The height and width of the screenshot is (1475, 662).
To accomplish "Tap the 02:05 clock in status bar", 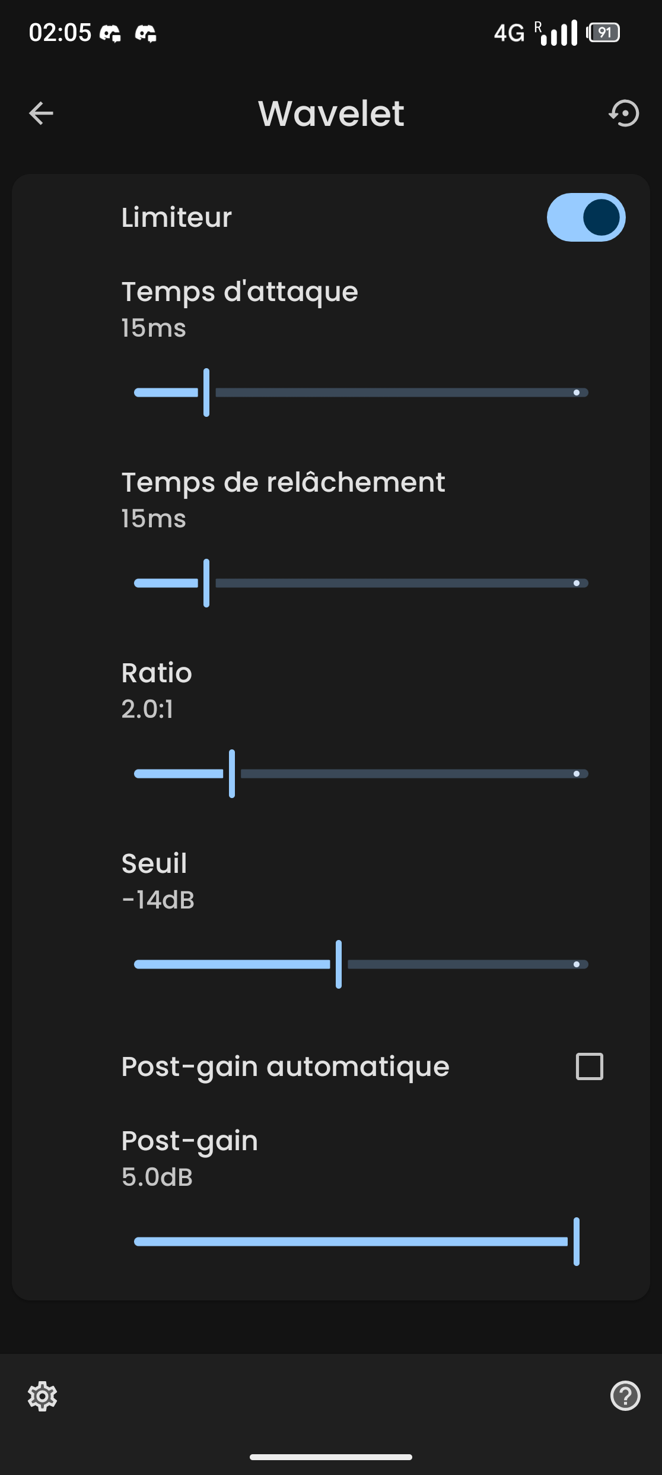I will point(60,33).
